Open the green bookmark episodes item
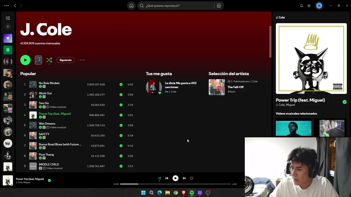351x197 pixels. [8, 50]
